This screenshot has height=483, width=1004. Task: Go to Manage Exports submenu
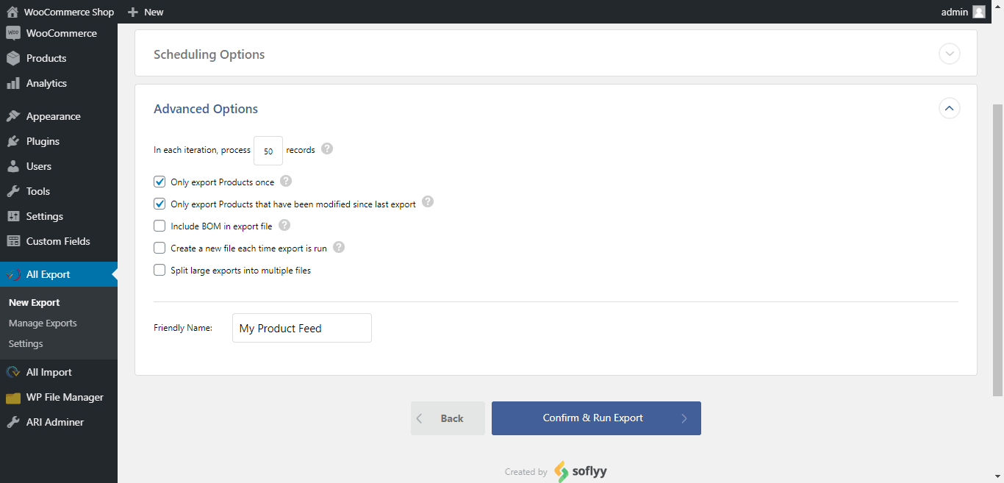point(43,323)
